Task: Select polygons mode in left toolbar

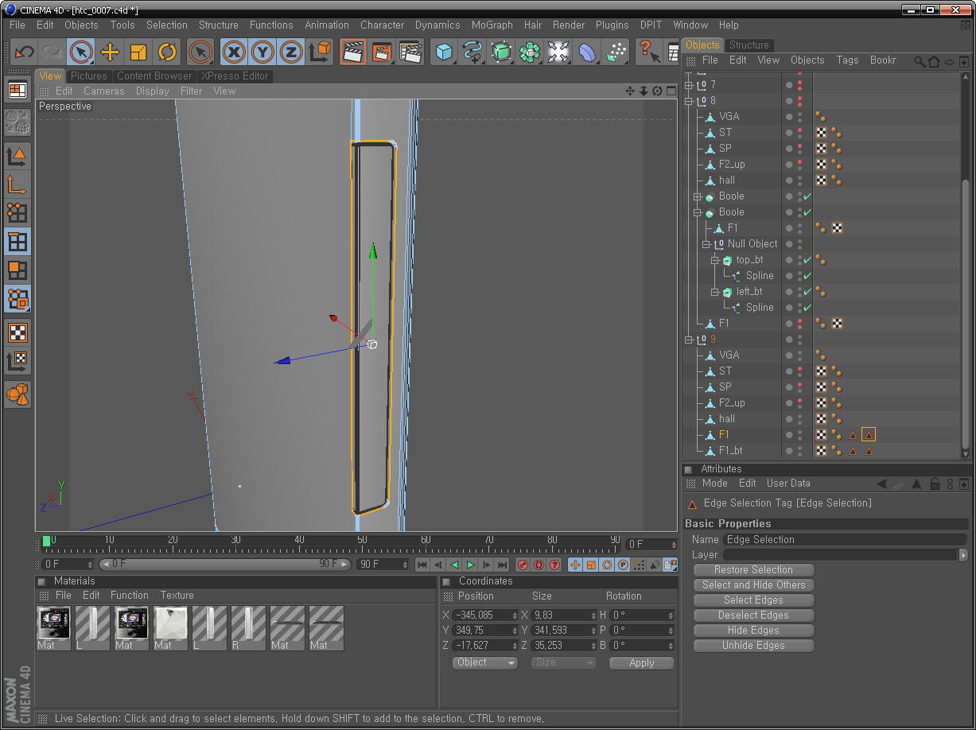Action: point(17,270)
